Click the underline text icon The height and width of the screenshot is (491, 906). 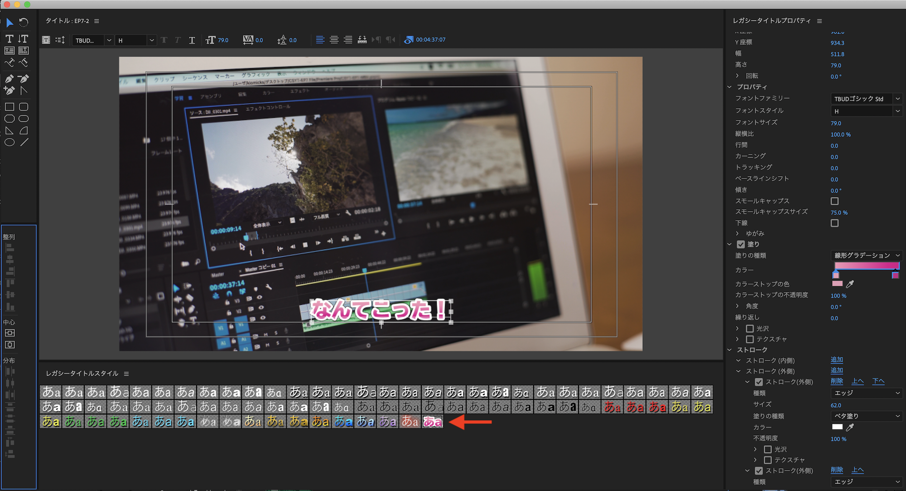192,40
